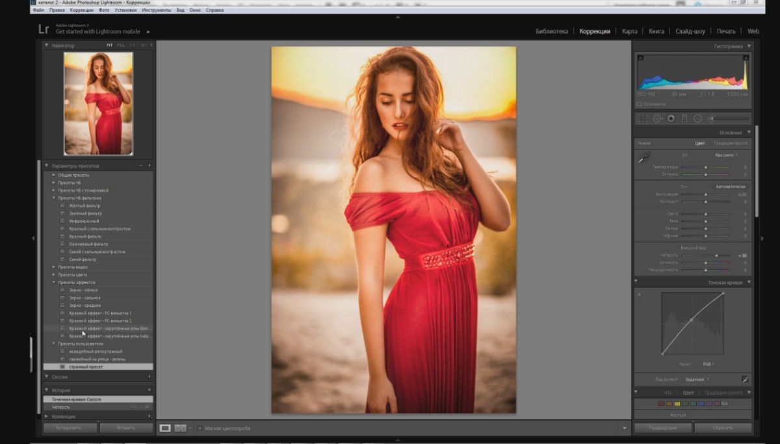Toggle the Тоновая кривая panel on/off switch

tap(636, 282)
